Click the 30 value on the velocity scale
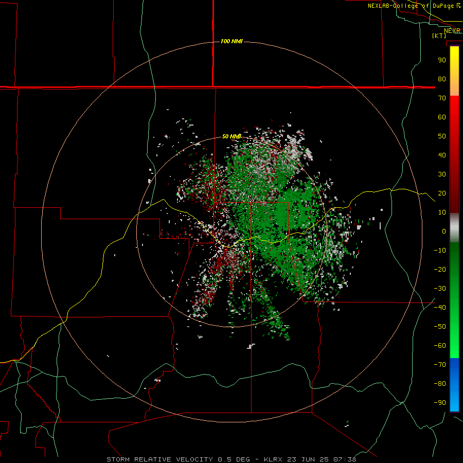This screenshot has width=463, height=463. tap(442, 174)
